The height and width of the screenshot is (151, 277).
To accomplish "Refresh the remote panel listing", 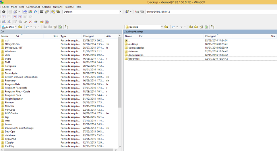I will click(206, 27).
